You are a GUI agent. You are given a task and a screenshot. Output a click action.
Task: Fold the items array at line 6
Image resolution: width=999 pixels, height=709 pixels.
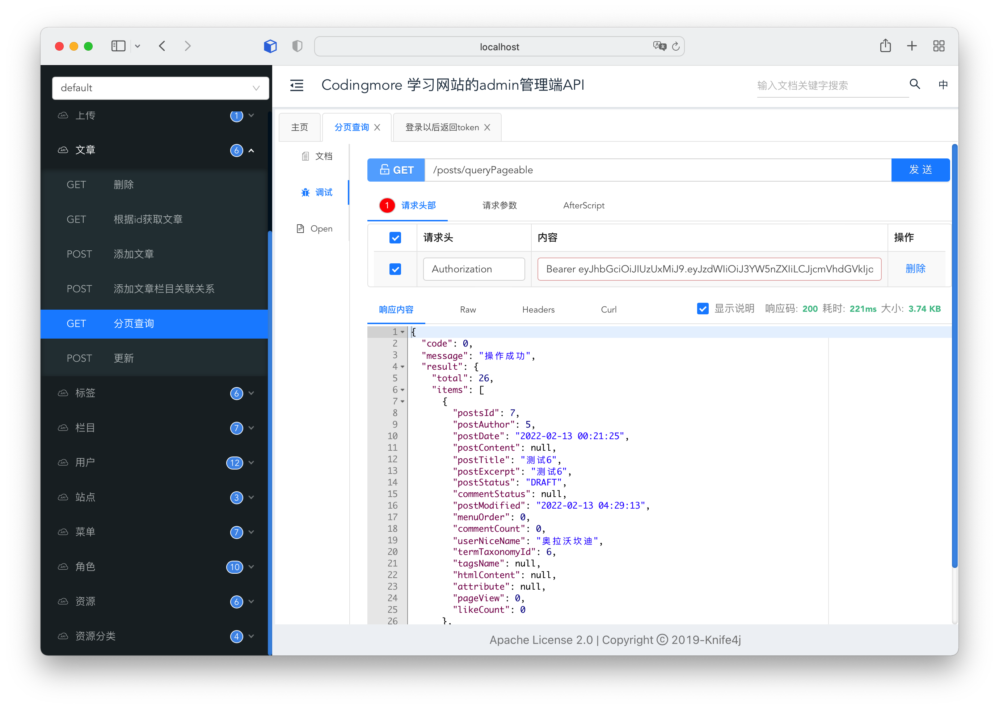point(402,390)
